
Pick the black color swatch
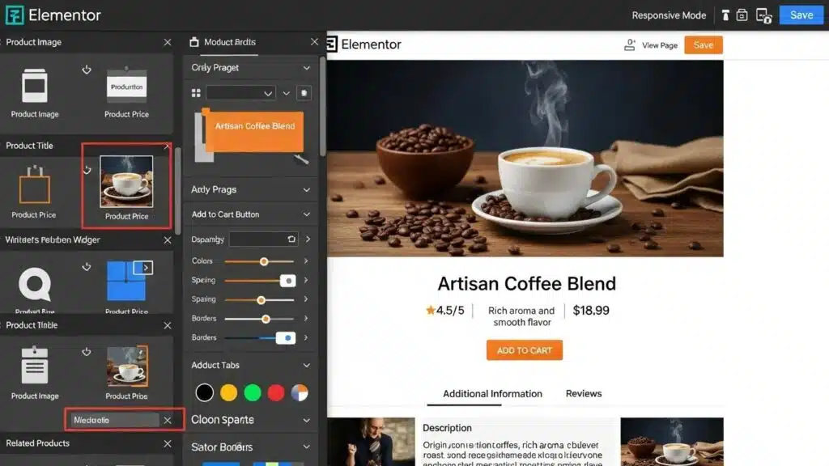pos(205,392)
